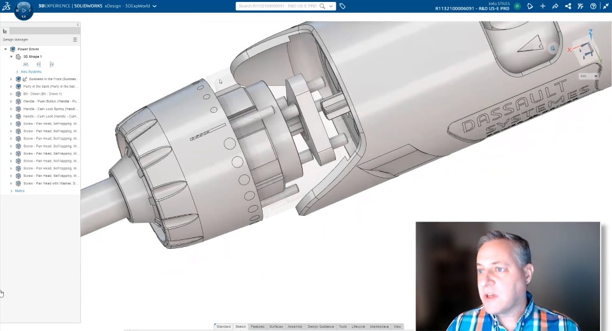Screen dimensions: 612x331
Task: Select Screw - Pan Head with Washer item
Action: 50,183
